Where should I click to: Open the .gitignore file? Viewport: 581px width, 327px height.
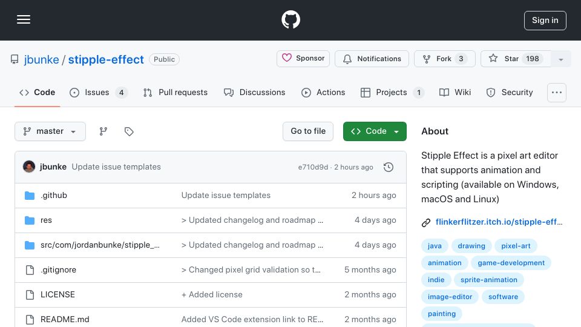58,270
